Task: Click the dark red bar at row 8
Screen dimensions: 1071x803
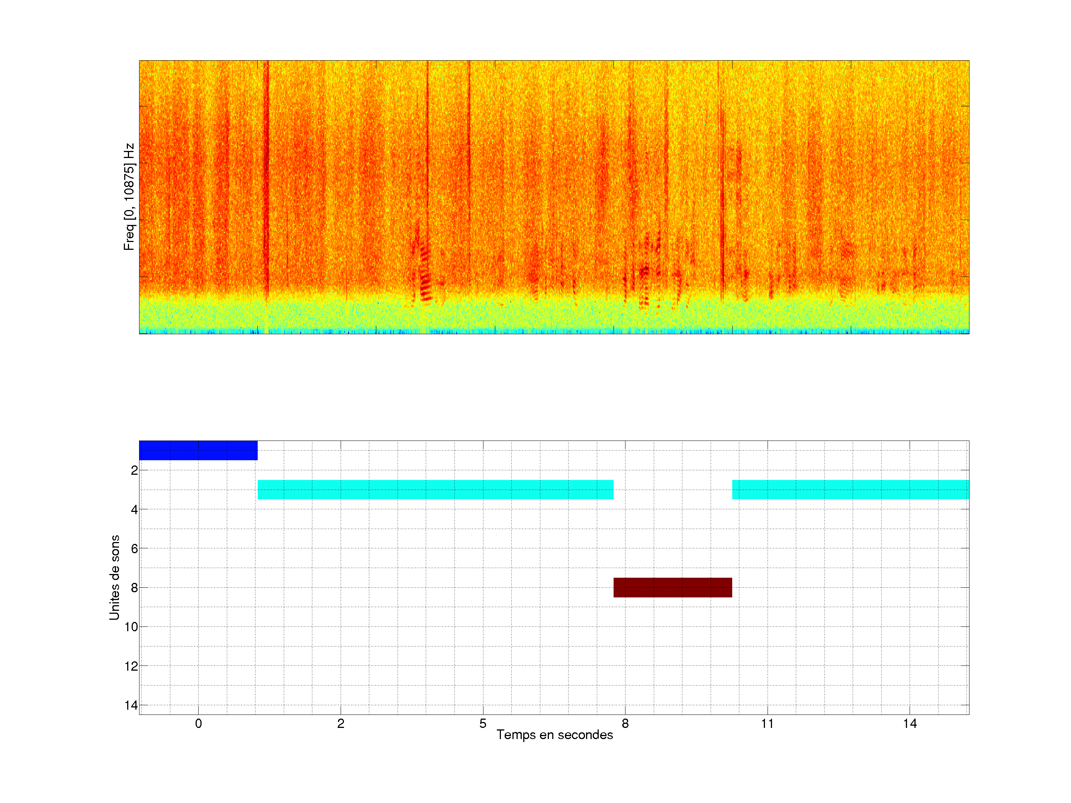Action: coord(672,587)
